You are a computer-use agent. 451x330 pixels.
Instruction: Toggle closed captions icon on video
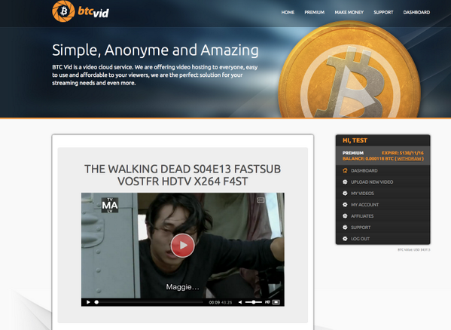tap(261, 200)
